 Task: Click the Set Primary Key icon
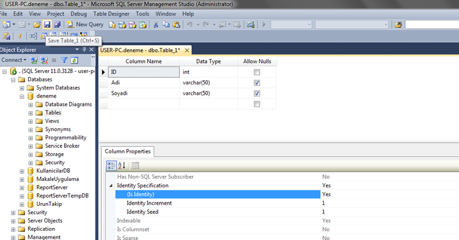[x=20, y=36]
